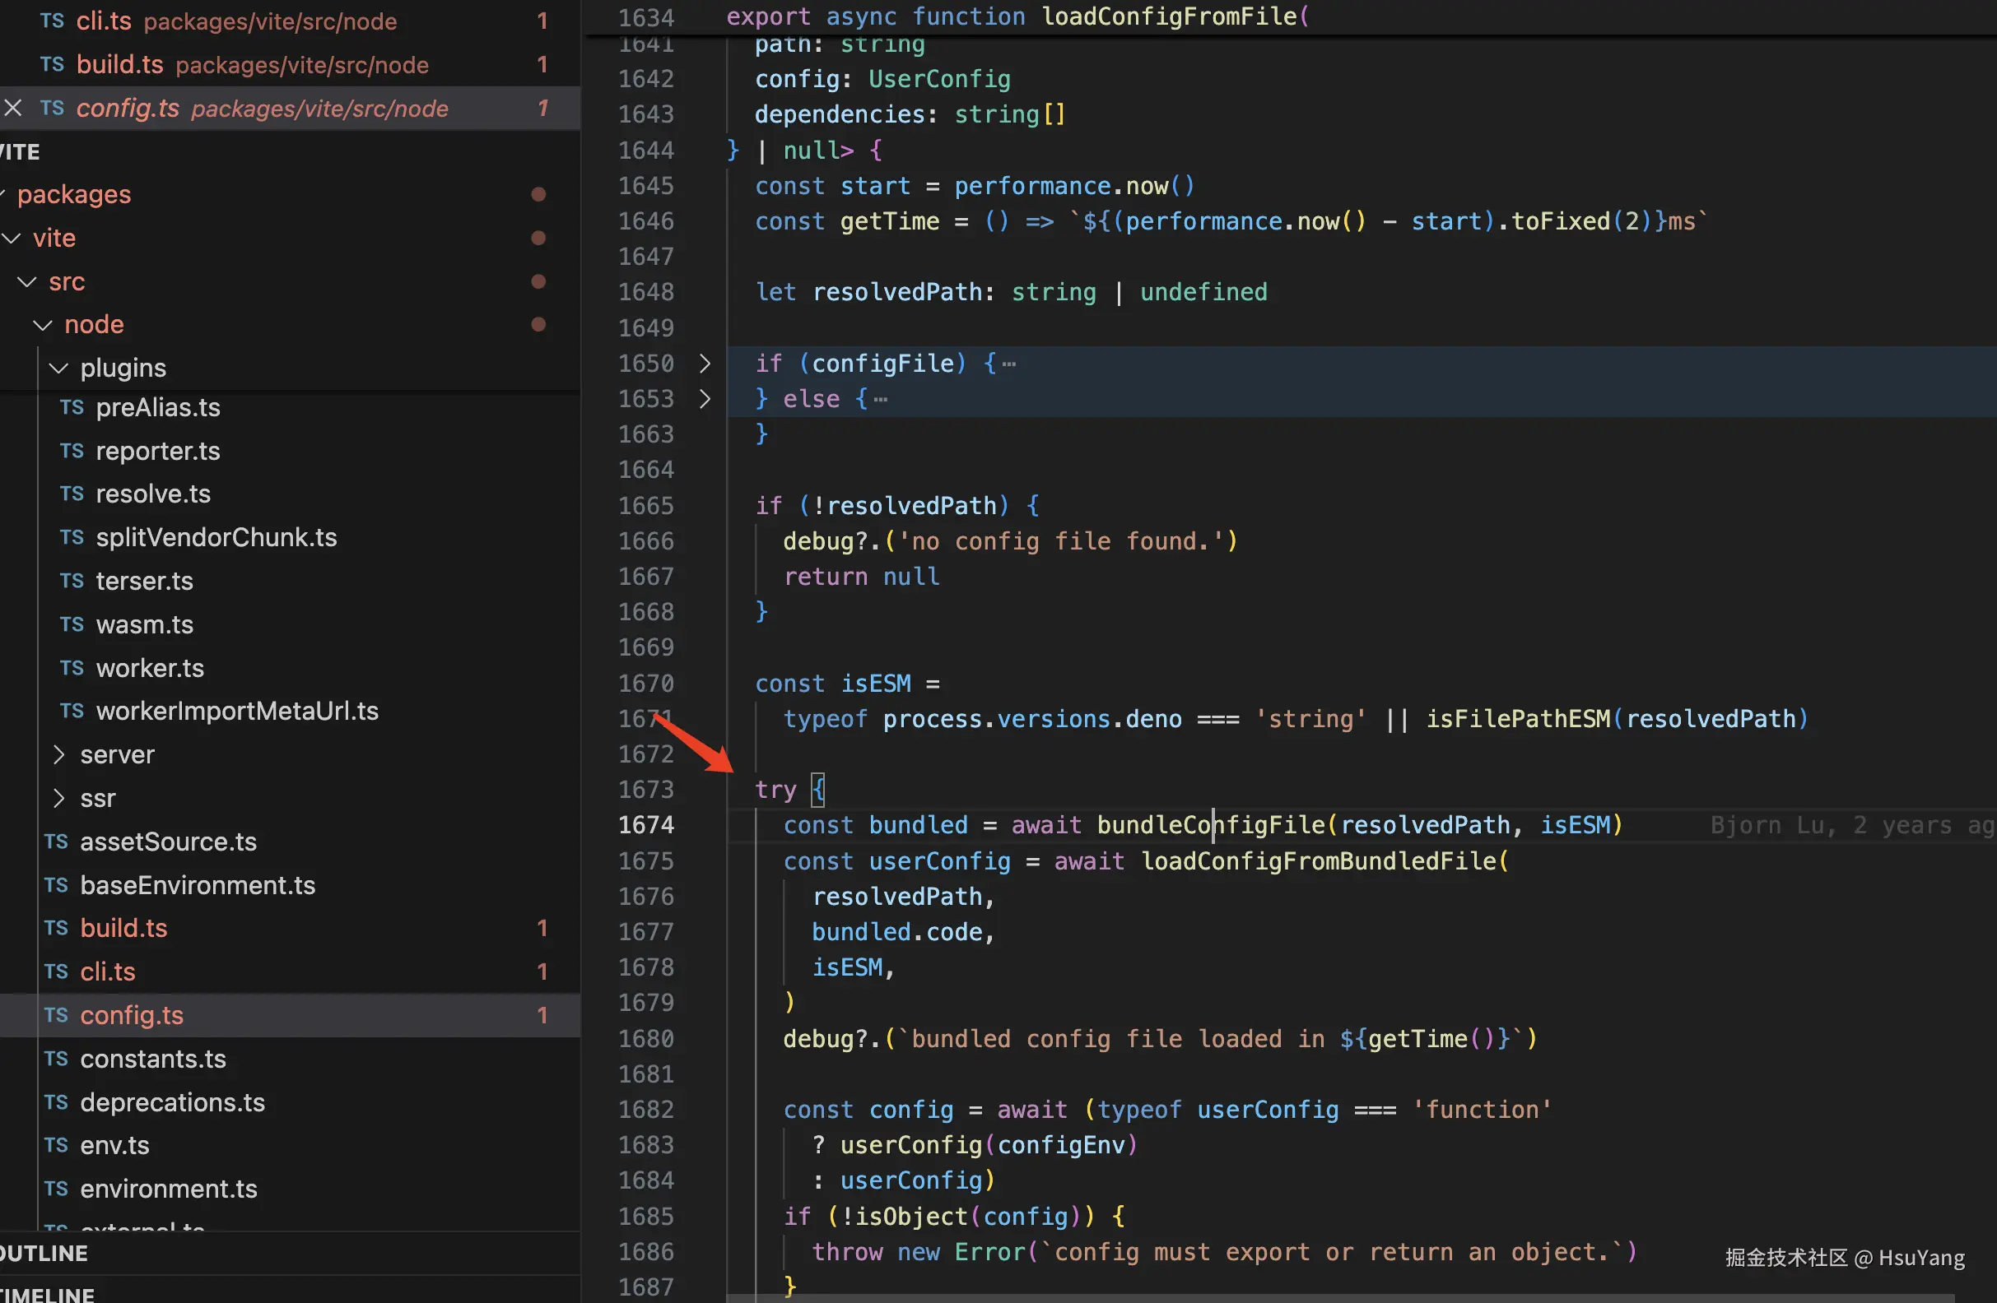Click the modified dot badge on packages folder

tap(538, 194)
